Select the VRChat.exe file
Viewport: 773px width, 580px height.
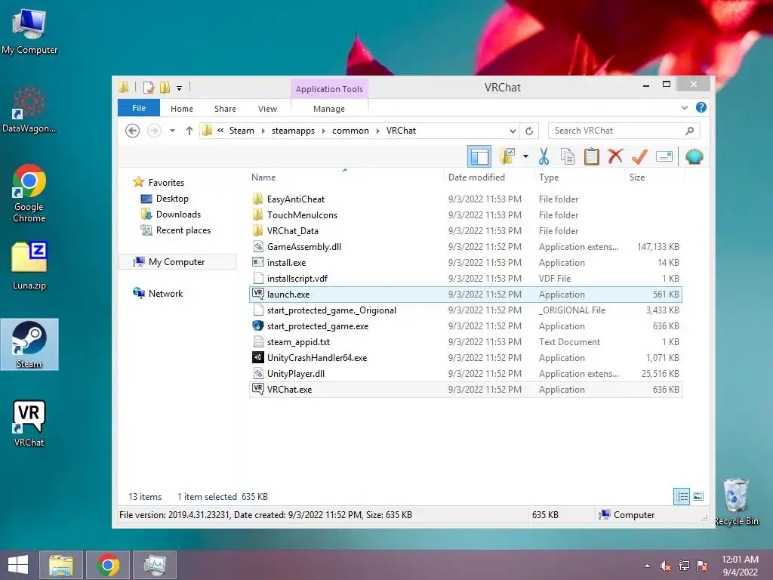465,390
